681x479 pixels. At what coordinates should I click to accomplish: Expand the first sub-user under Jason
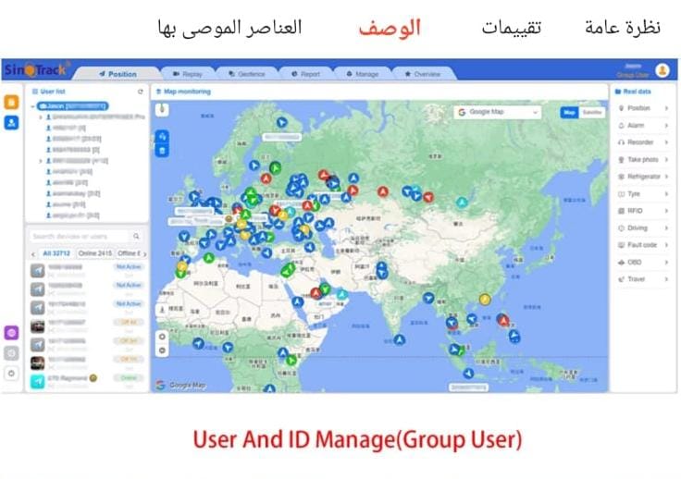pos(41,117)
